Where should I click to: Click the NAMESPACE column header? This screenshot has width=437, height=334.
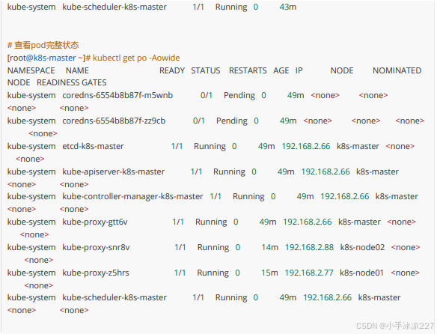[x=31, y=70]
